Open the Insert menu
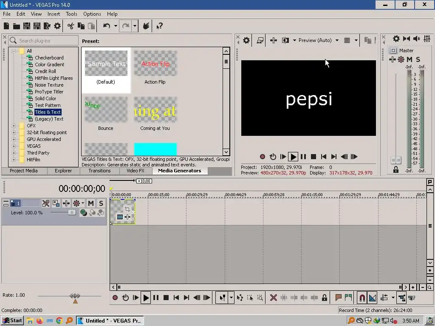The height and width of the screenshot is (326, 435). pyautogui.click(x=54, y=14)
